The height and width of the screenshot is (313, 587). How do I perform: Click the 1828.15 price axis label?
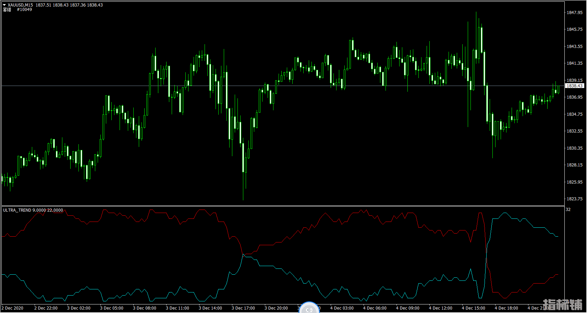click(x=575, y=165)
